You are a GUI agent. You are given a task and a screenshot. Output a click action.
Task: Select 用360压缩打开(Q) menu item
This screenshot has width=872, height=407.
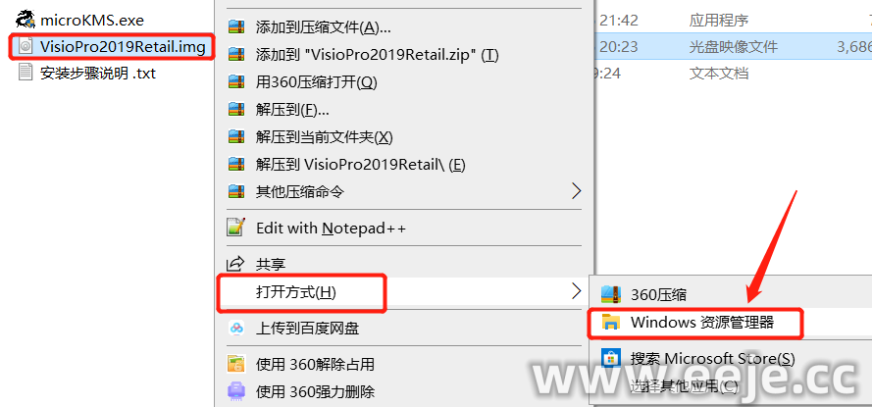317,82
